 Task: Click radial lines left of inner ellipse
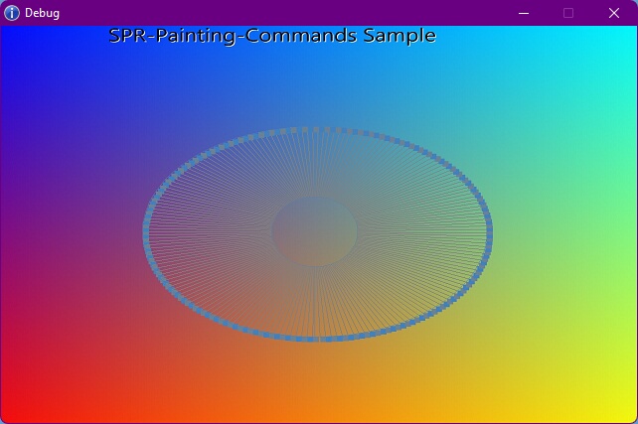(x=209, y=232)
